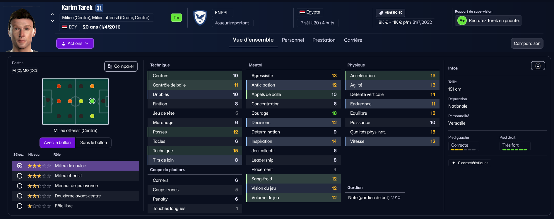554x219 pixels.
Task: Open the Actions dropdown menu
Action: coord(75,43)
